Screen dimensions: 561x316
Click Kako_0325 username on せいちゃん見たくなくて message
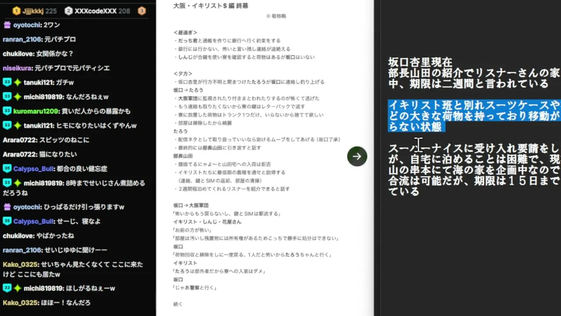point(20,264)
